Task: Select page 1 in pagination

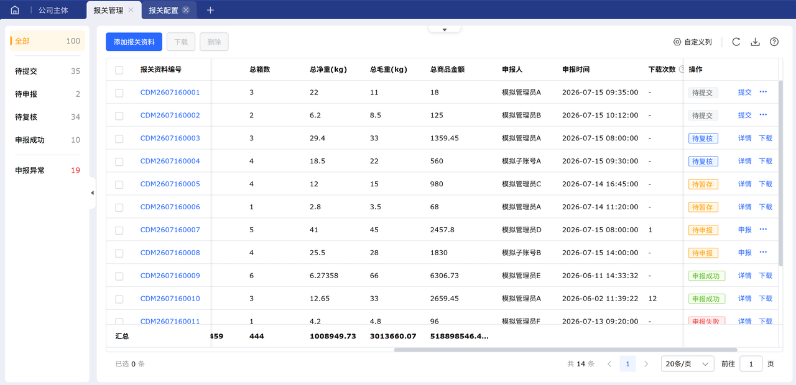Action: 627,364
